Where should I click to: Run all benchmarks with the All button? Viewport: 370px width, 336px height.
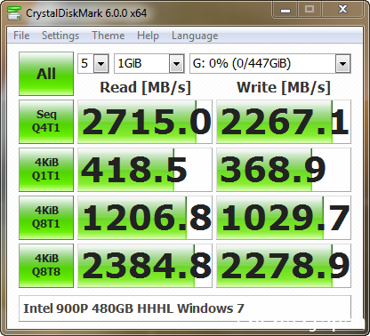pos(46,74)
